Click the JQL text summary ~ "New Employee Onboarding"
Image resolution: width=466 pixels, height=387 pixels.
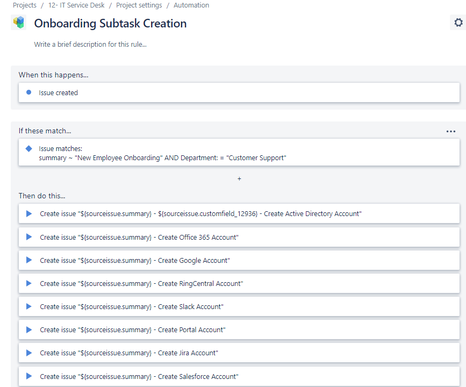(x=101, y=158)
